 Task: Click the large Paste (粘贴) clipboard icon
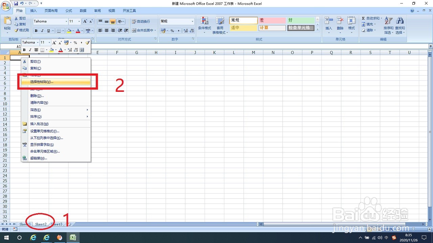coord(7,20)
